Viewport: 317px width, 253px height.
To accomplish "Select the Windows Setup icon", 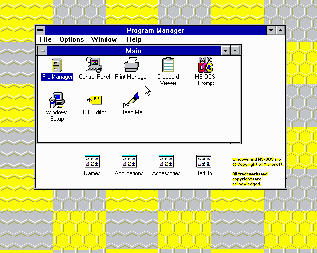I will tap(57, 101).
